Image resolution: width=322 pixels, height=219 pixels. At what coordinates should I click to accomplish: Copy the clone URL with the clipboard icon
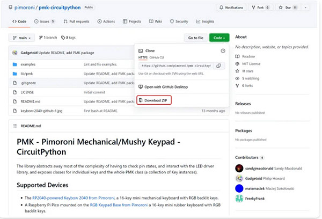218,65
